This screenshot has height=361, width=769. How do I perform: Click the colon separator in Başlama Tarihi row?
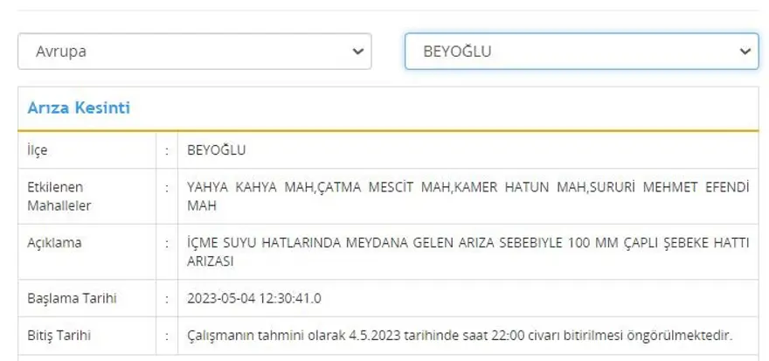tap(166, 298)
